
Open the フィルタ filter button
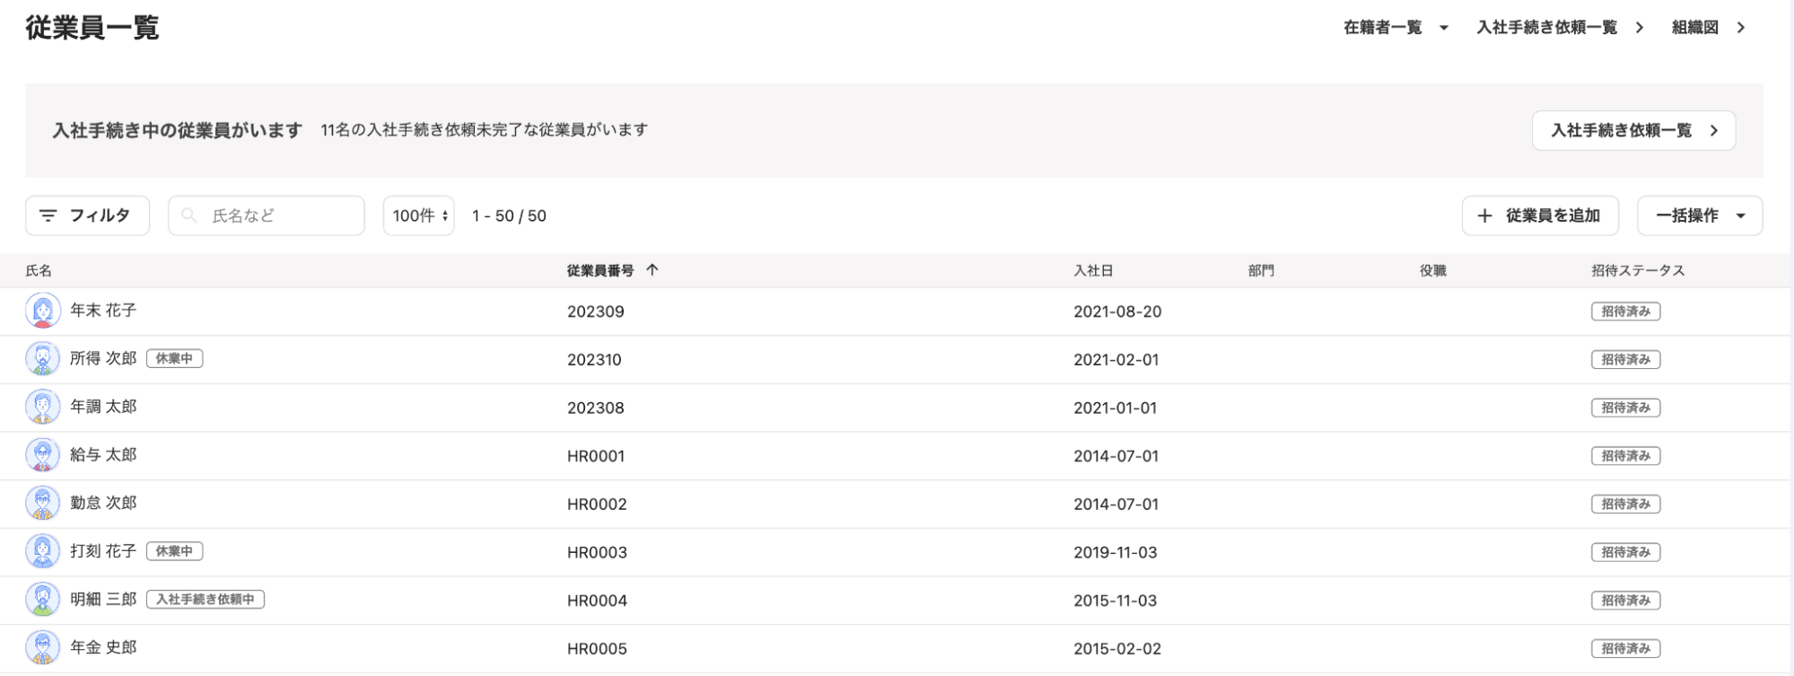click(x=87, y=215)
